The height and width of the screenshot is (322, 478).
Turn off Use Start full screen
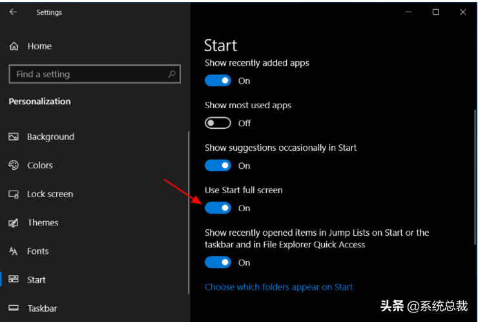click(x=218, y=208)
